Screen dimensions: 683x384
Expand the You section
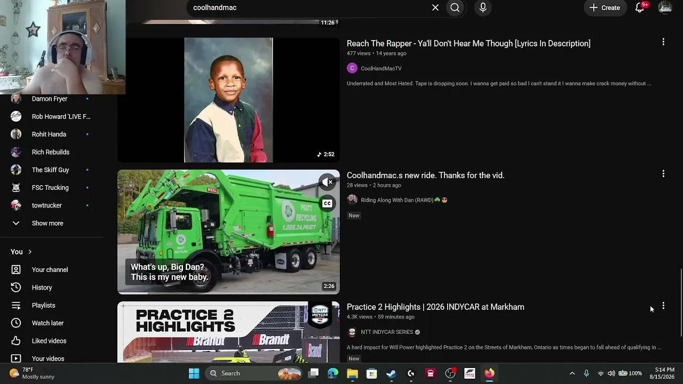pos(21,252)
